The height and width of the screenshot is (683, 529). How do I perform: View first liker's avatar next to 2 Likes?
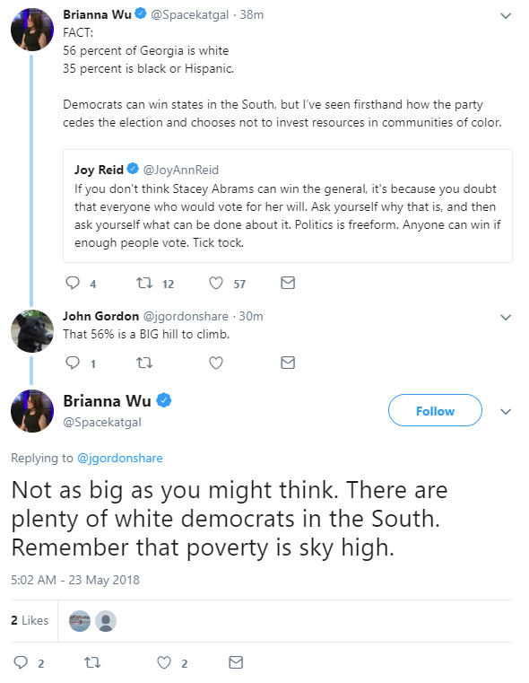click(x=80, y=621)
